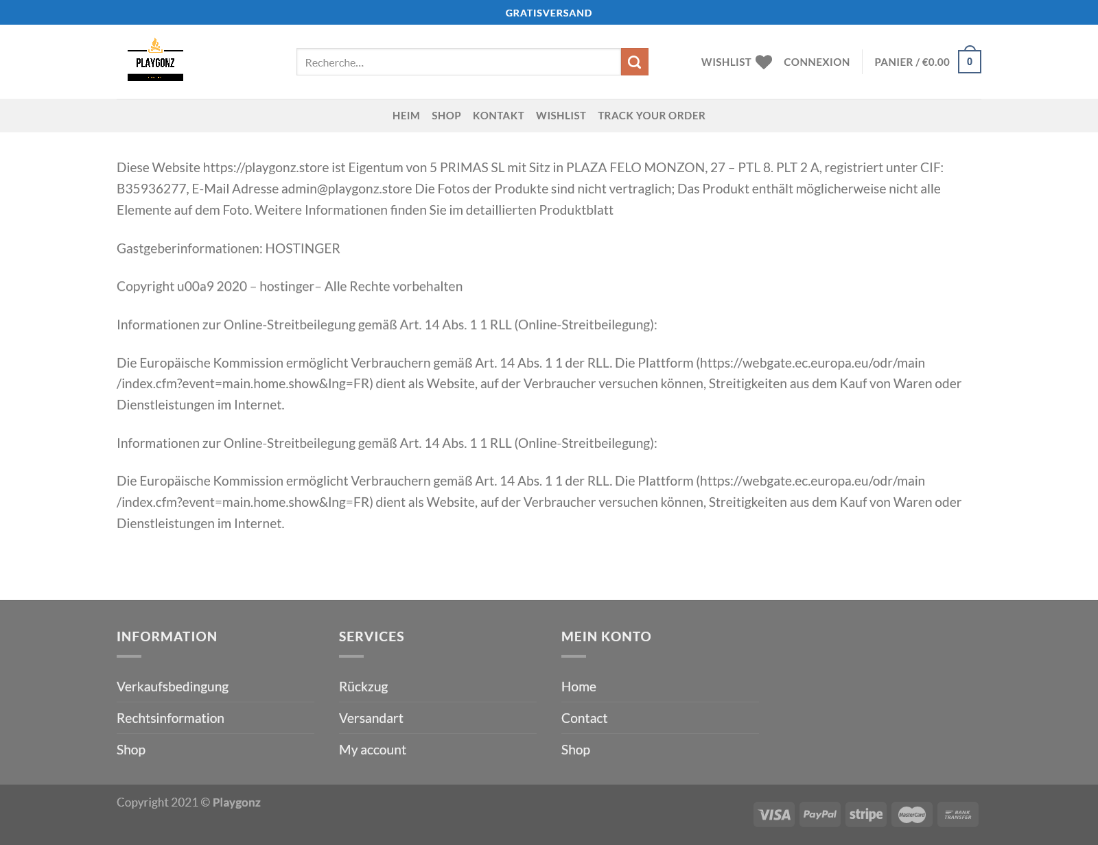Viewport: 1098px width, 845px height.
Task: Open the KONTAKT menu item
Action: (x=498, y=115)
